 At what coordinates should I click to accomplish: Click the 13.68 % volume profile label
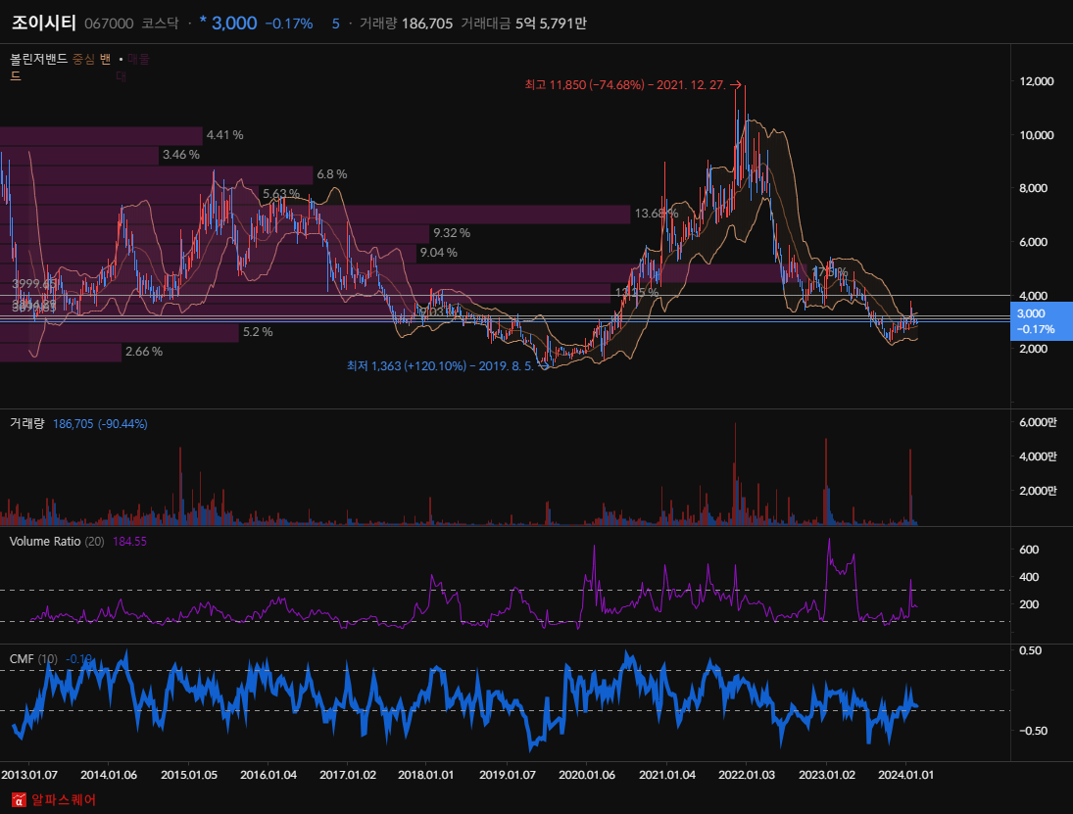click(657, 214)
